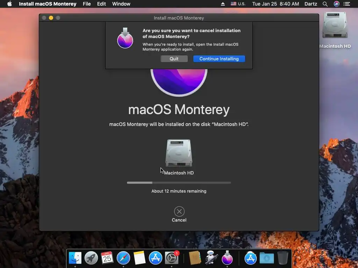Click the yellow minimize button
The width and height of the screenshot is (358, 268).
[51, 18]
